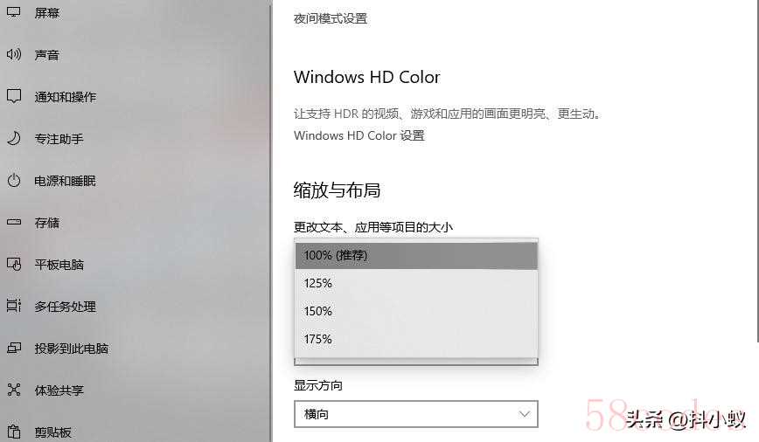Open the 夜间模式设置 link
Image resolution: width=759 pixels, height=442 pixels.
point(331,18)
